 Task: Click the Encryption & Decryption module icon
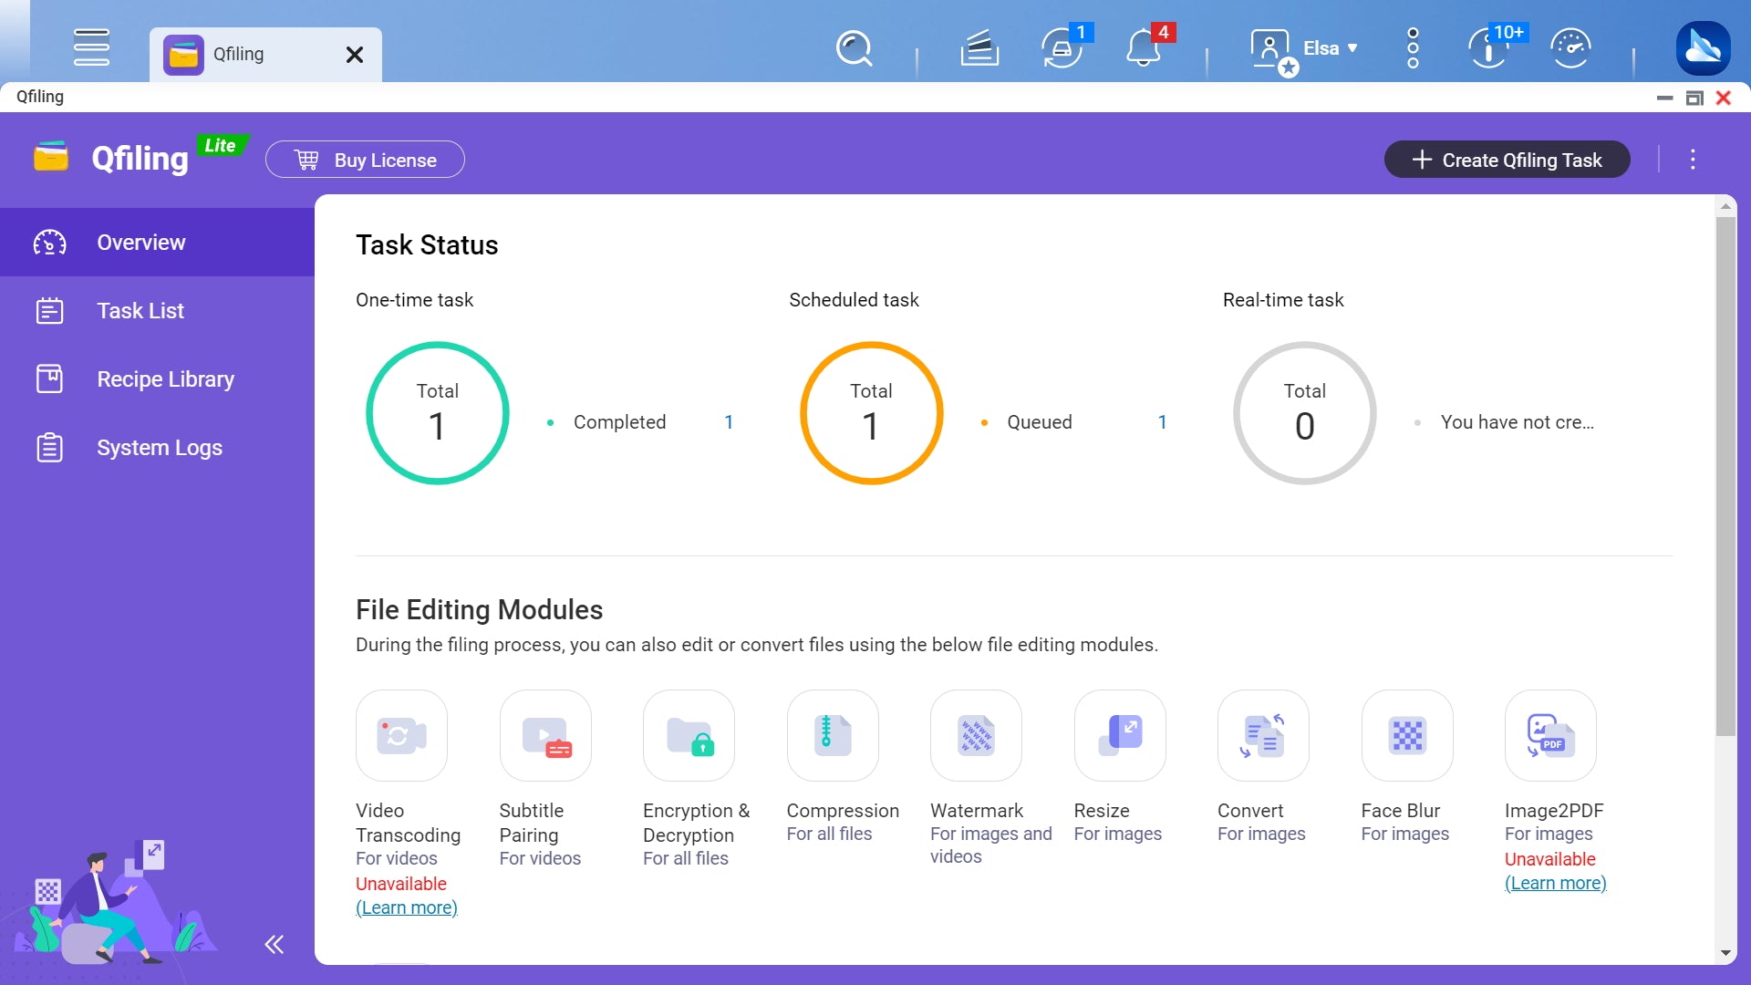click(x=689, y=733)
